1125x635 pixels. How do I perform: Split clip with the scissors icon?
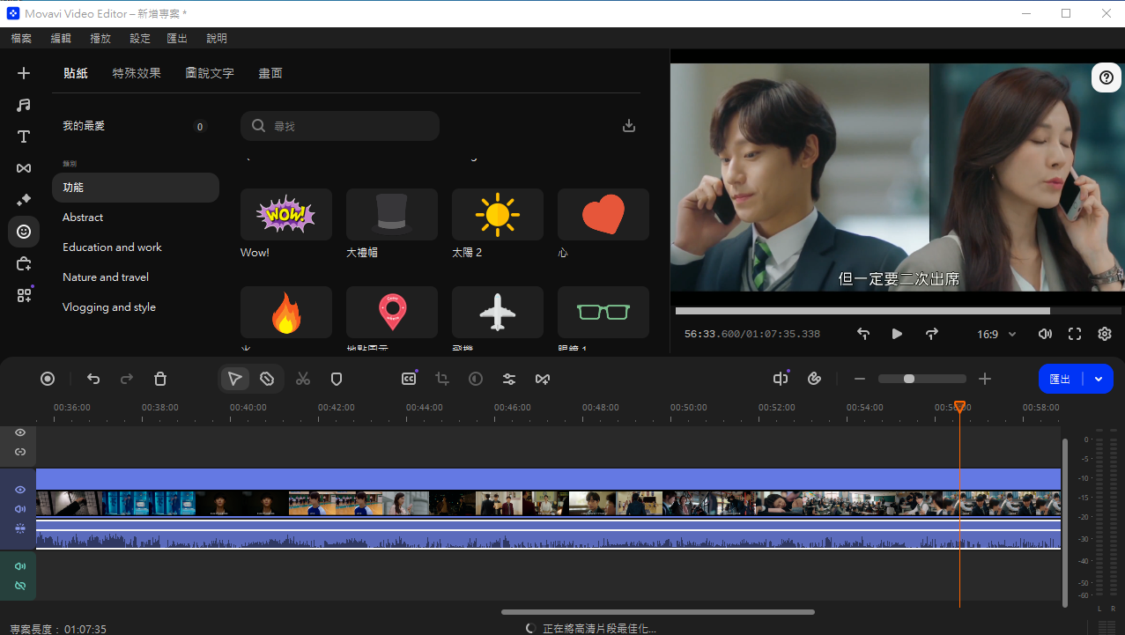(303, 379)
